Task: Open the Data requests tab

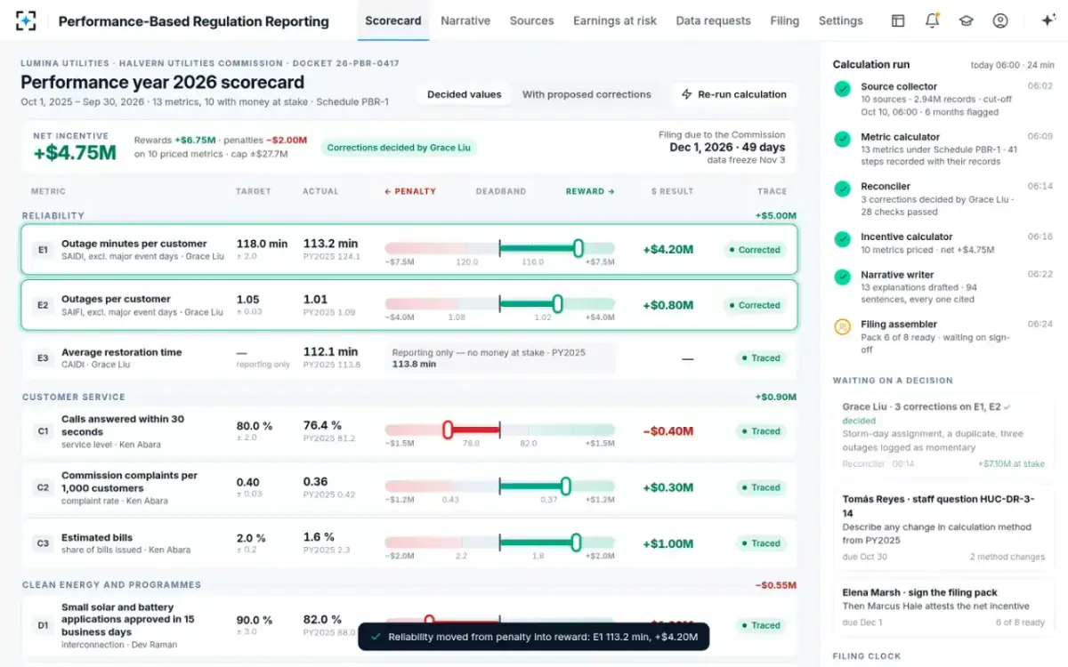Action: 713,20
